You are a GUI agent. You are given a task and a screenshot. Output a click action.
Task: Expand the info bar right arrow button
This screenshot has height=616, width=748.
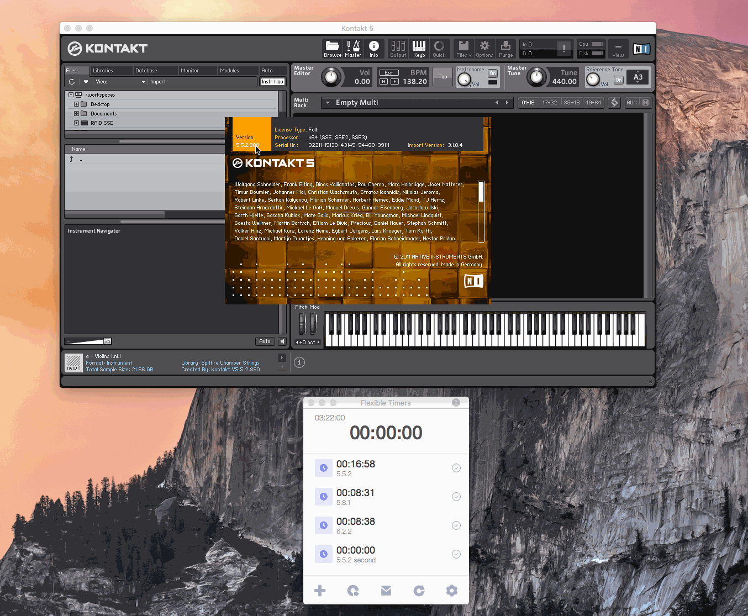[x=282, y=358]
